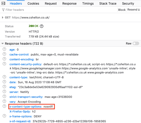
Task: Open help icon beside the cache-control header
Action: click(x=4, y=54)
